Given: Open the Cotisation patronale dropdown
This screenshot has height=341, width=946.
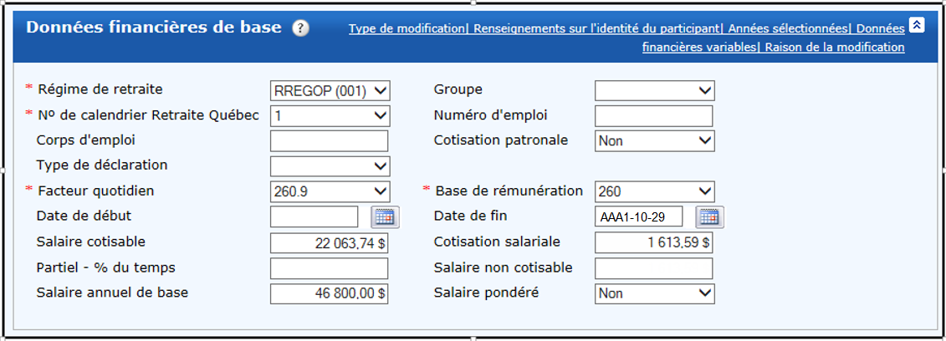Looking at the screenshot, I should click(x=655, y=141).
